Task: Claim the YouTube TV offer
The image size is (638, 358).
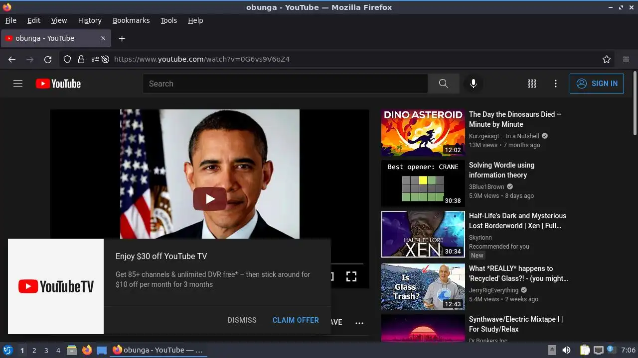Action: coord(296,320)
